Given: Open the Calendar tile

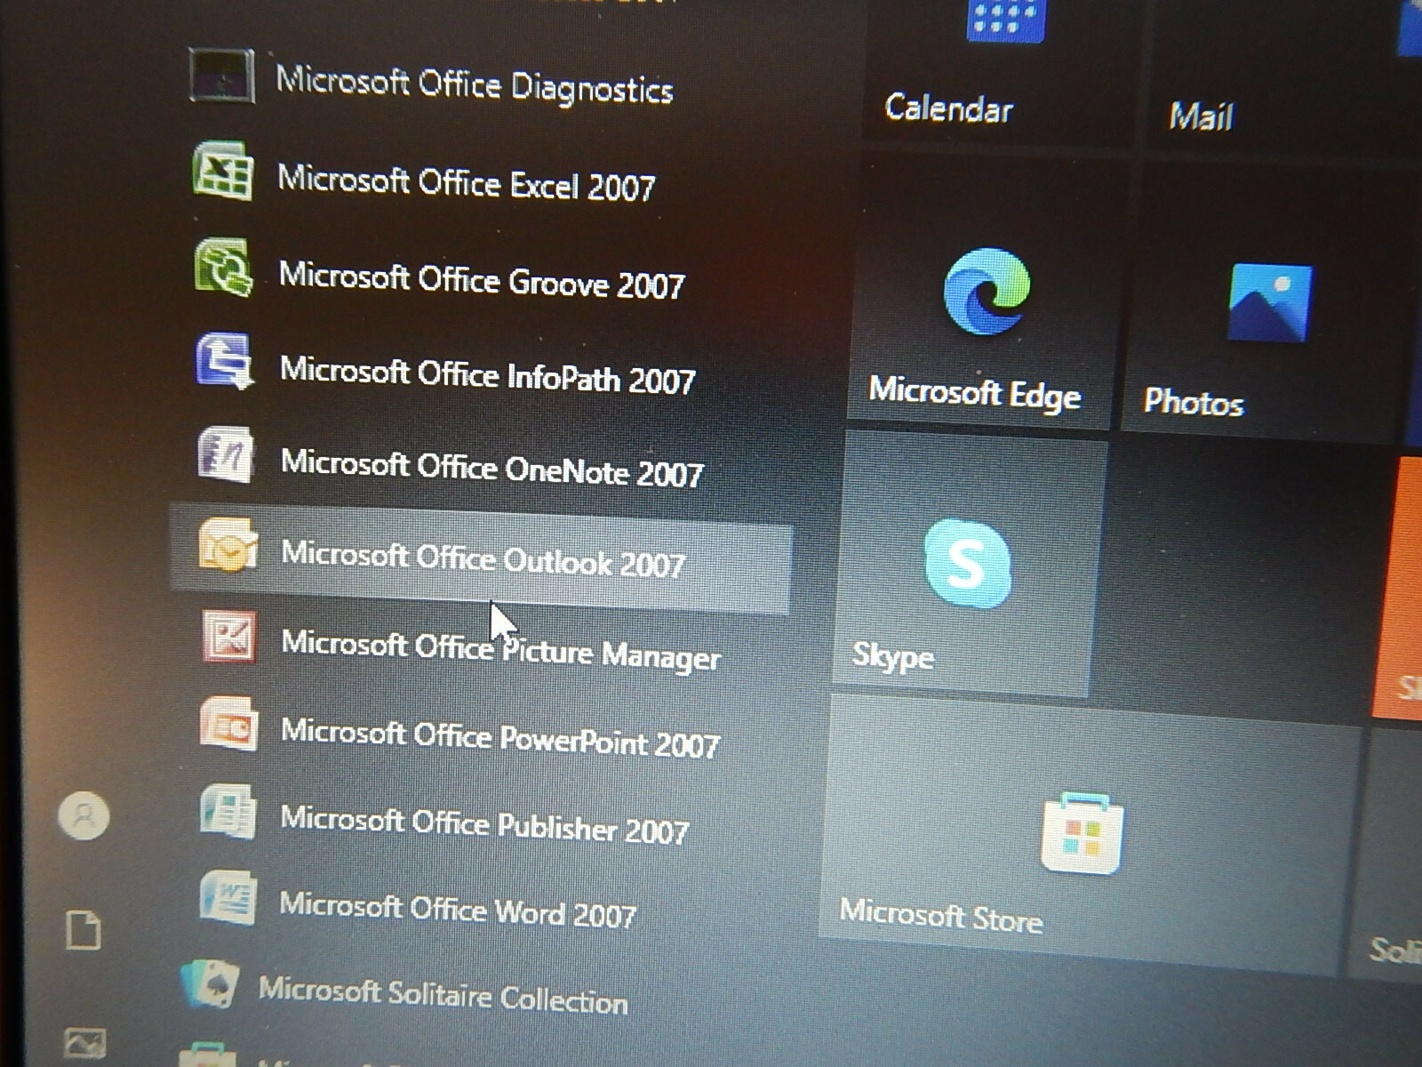Looking at the screenshot, I should click(x=997, y=71).
